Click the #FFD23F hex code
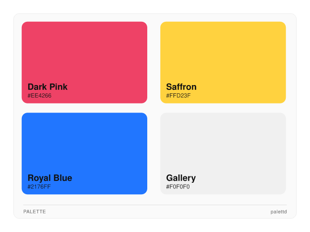Image resolution: width=310 pixels, height=232 pixels. coord(178,96)
